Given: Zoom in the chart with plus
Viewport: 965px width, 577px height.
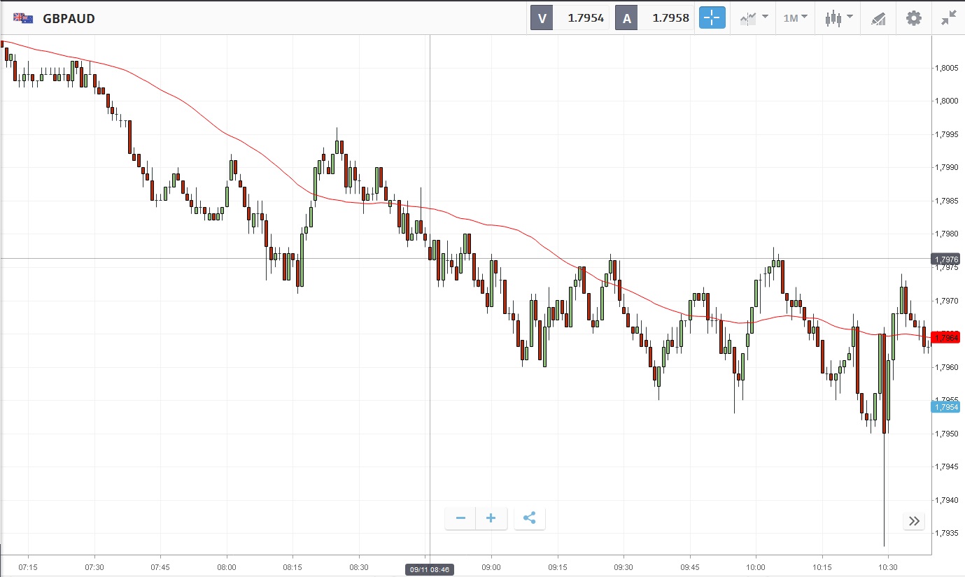Looking at the screenshot, I should coord(491,518).
